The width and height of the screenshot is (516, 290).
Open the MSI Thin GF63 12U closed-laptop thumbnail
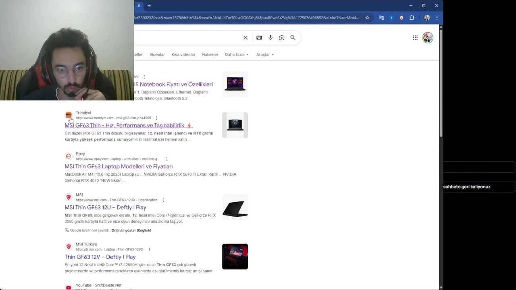[x=235, y=207]
